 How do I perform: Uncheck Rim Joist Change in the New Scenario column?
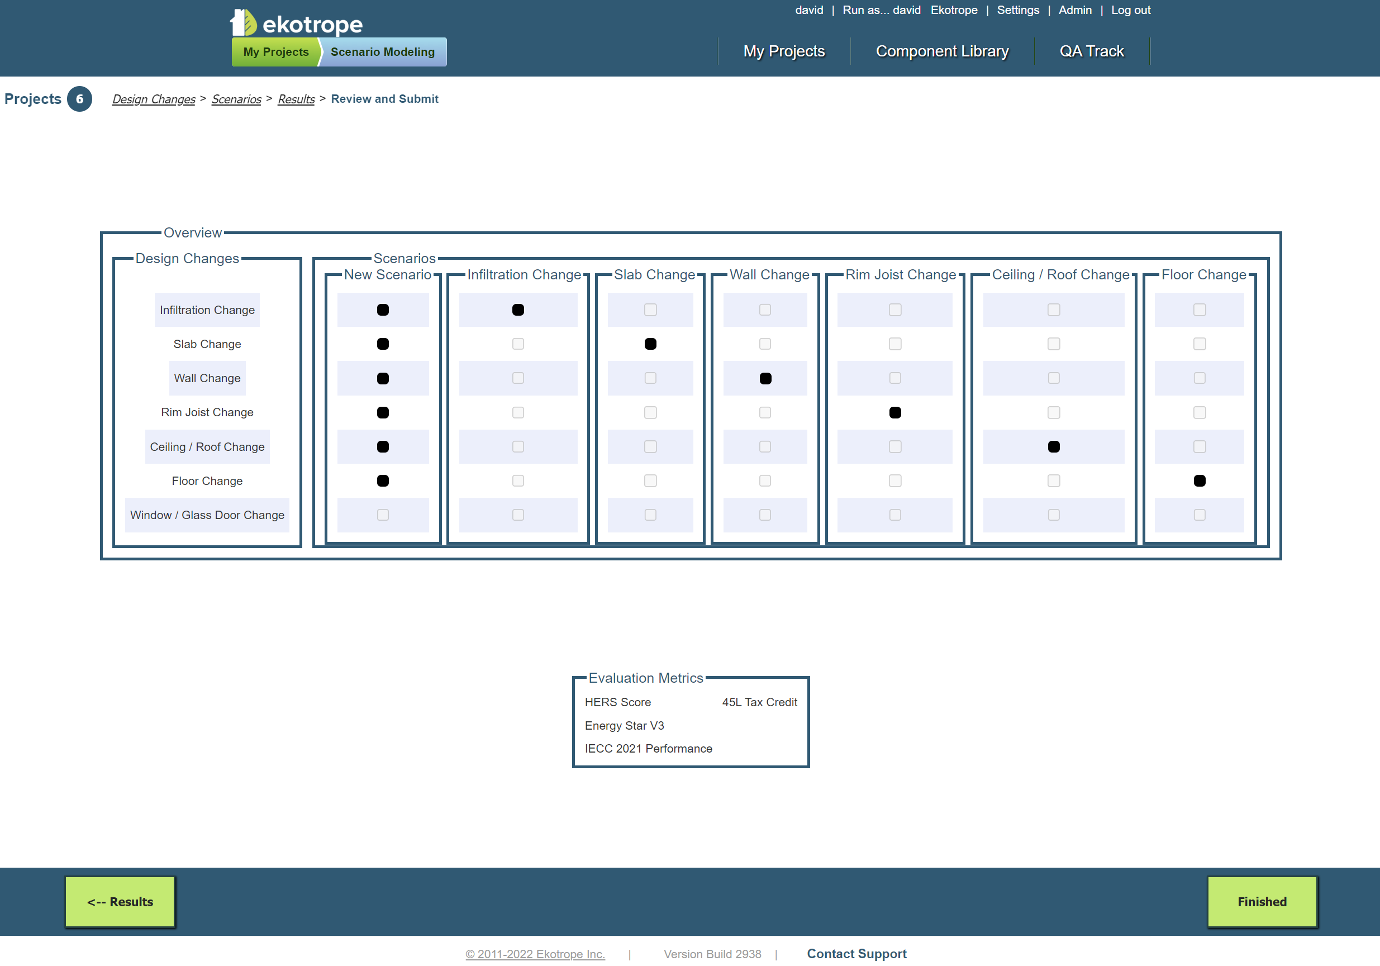pyautogui.click(x=383, y=412)
